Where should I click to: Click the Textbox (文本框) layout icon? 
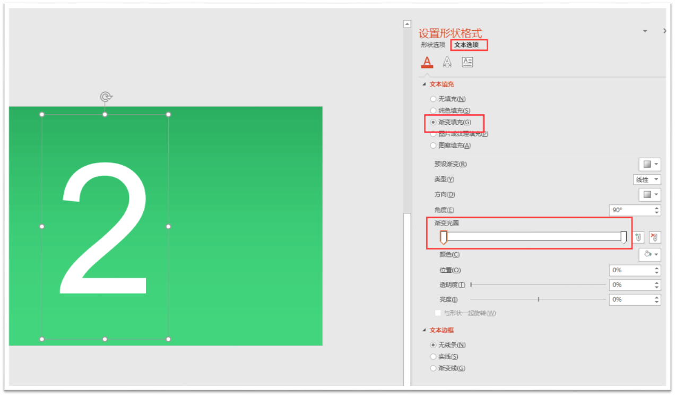coord(468,62)
